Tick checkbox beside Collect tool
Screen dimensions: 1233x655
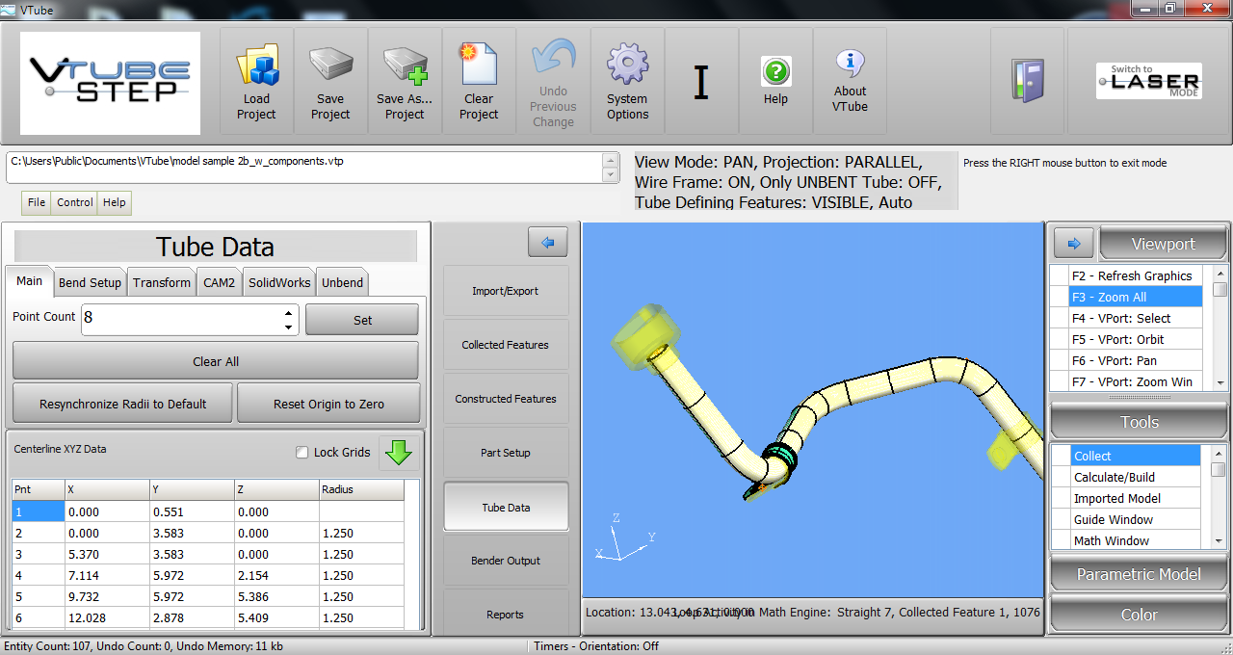coord(1060,457)
